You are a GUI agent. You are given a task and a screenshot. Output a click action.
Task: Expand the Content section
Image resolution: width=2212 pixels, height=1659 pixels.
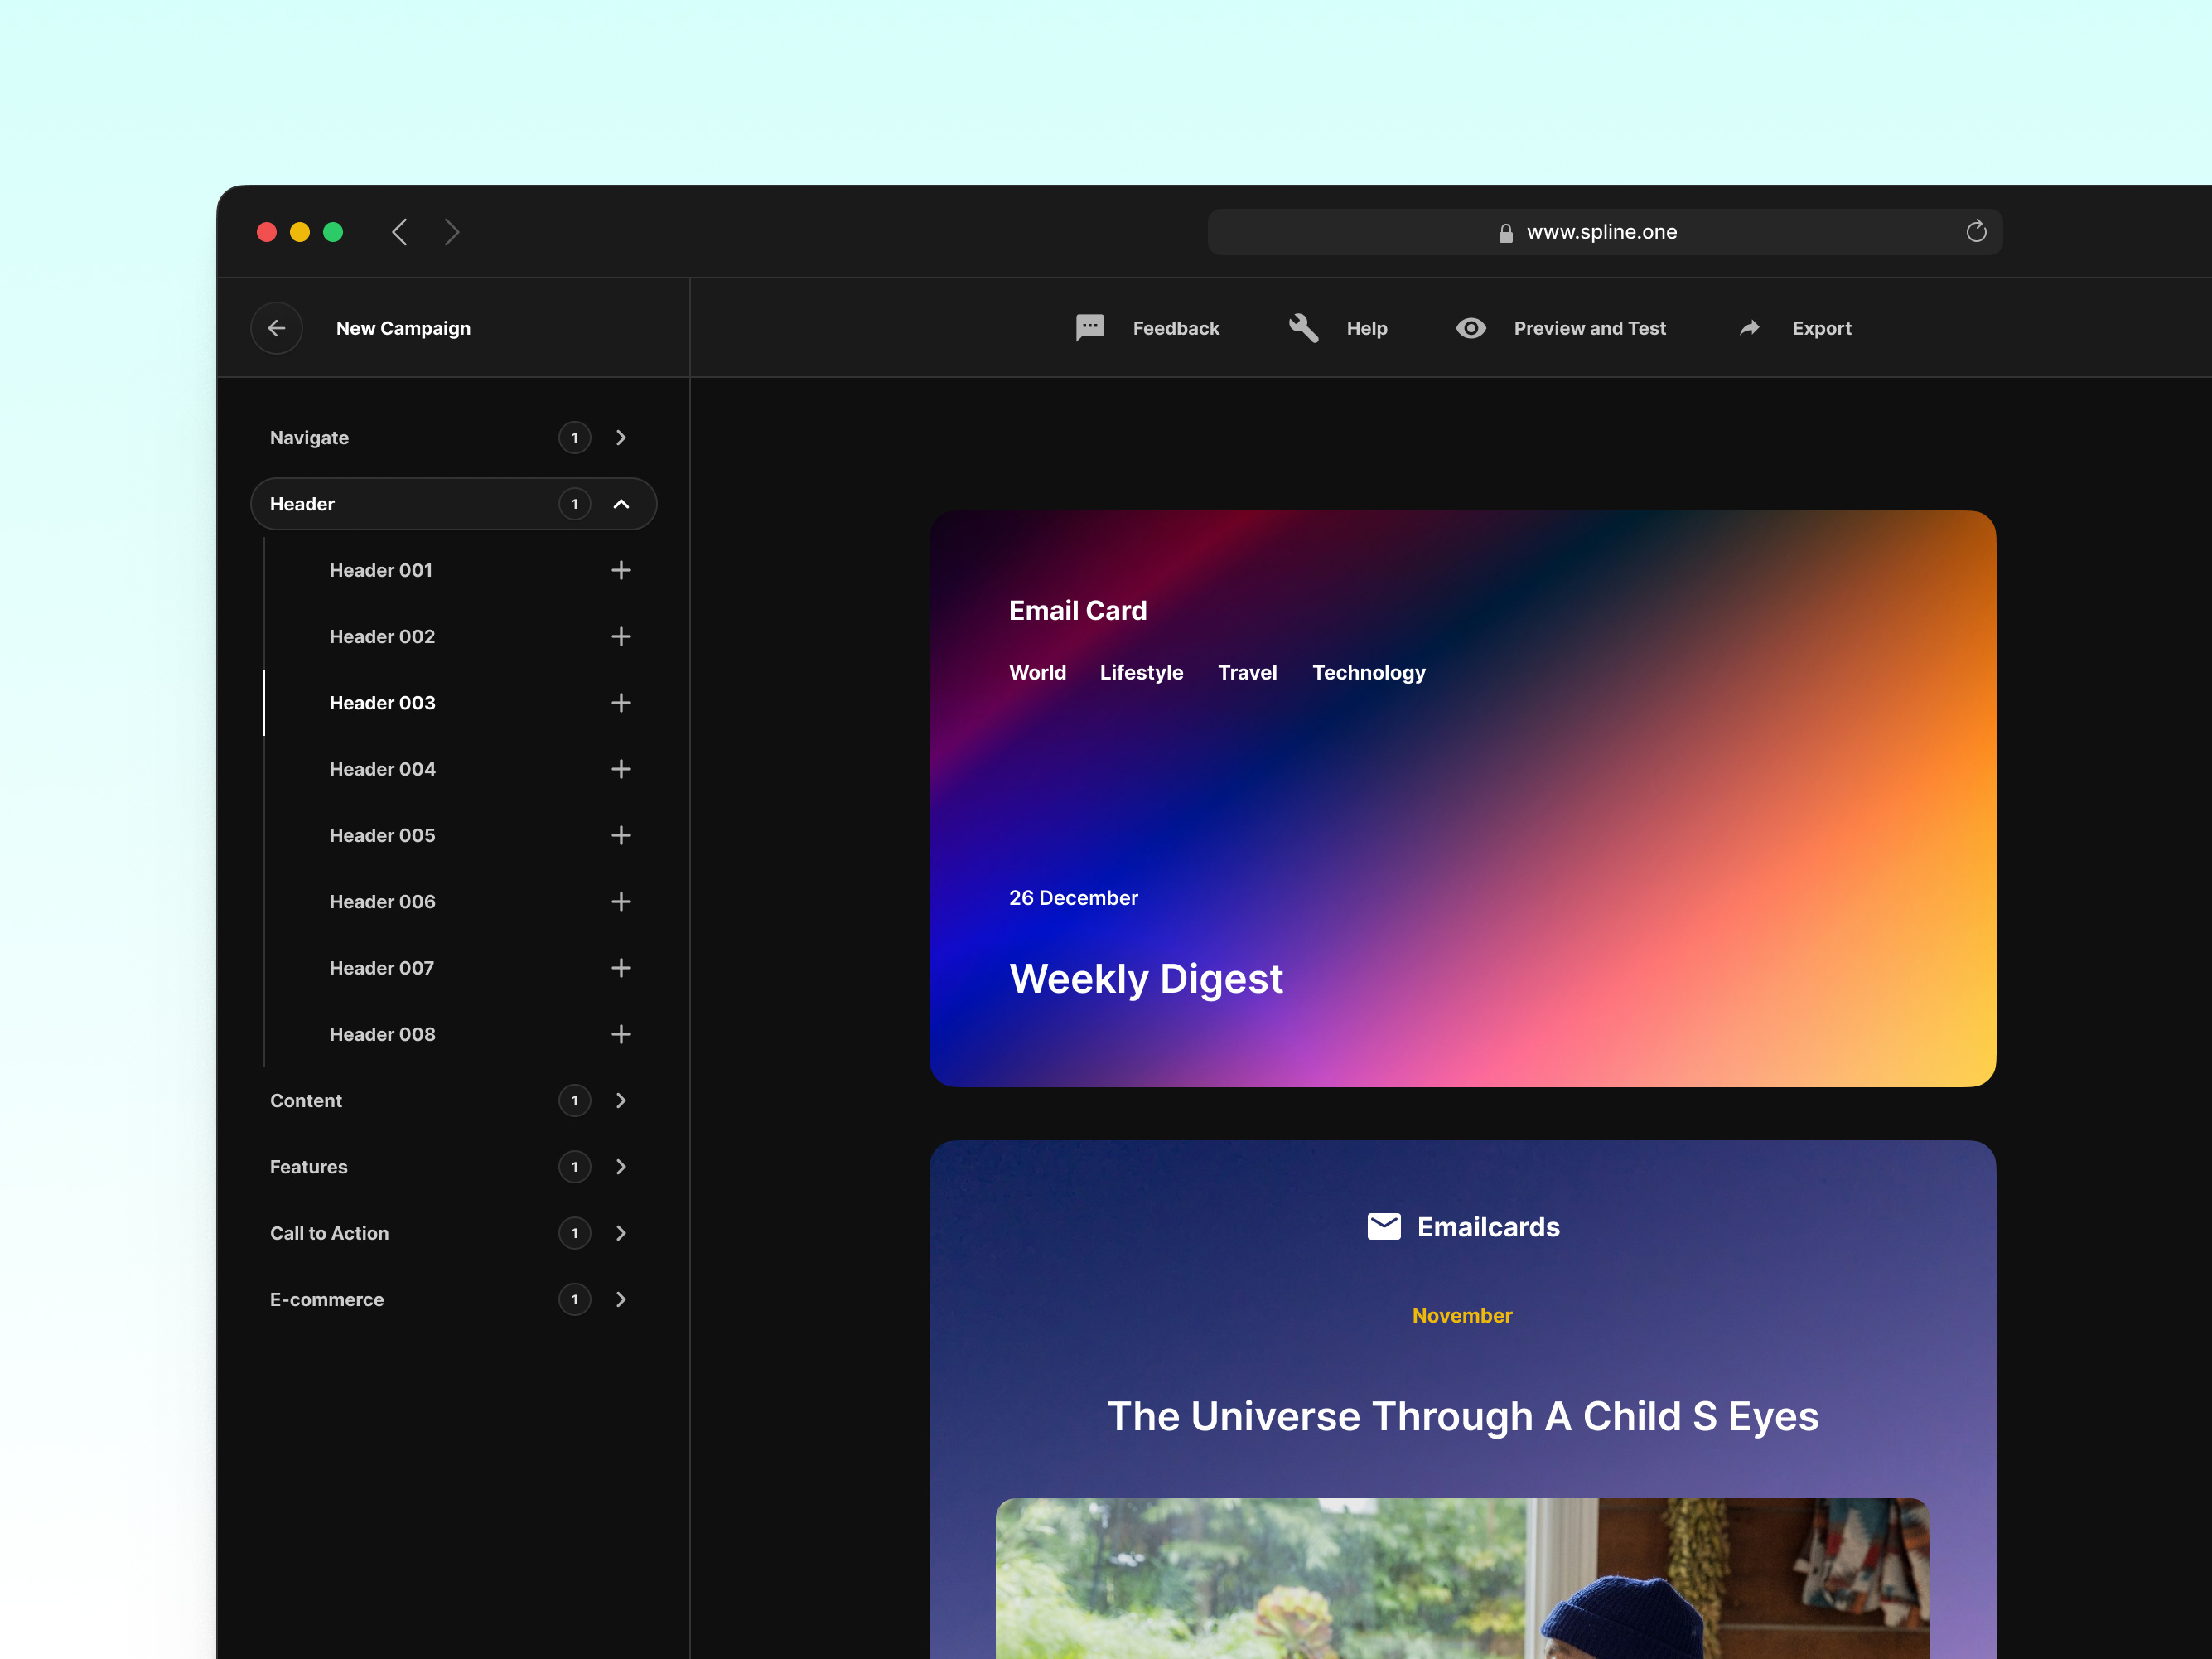click(x=621, y=1100)
